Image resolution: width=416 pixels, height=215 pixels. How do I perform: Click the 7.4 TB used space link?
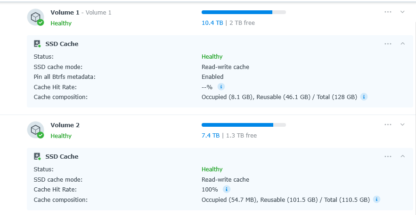[210, 135]
